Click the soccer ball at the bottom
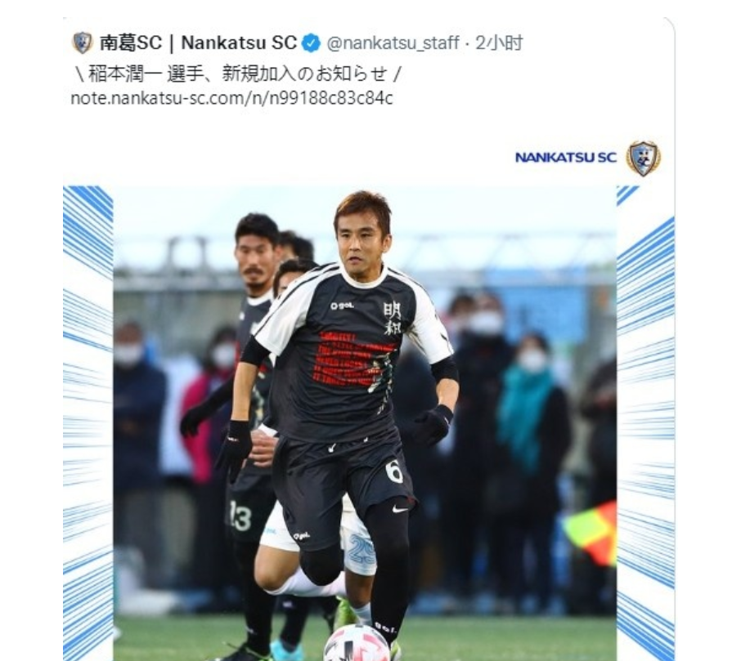Viewport: 732px width, 661px height. [x=357, y=643]
